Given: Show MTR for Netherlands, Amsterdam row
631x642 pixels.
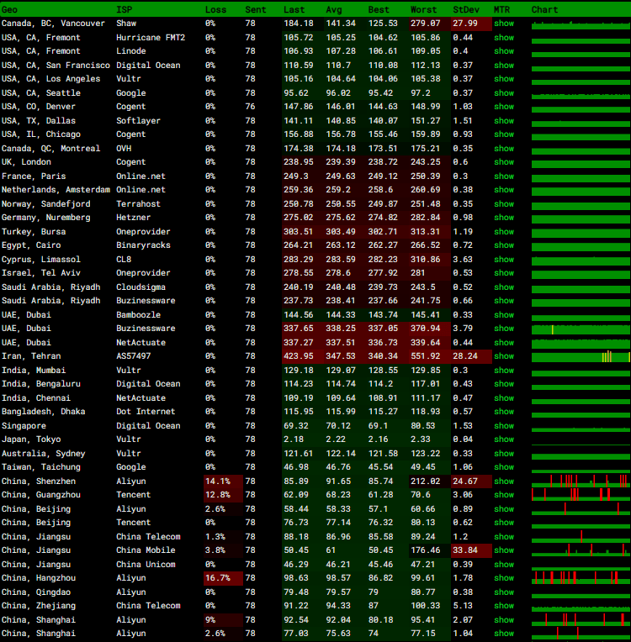Looking at the screenshot, I should point(504,190).
